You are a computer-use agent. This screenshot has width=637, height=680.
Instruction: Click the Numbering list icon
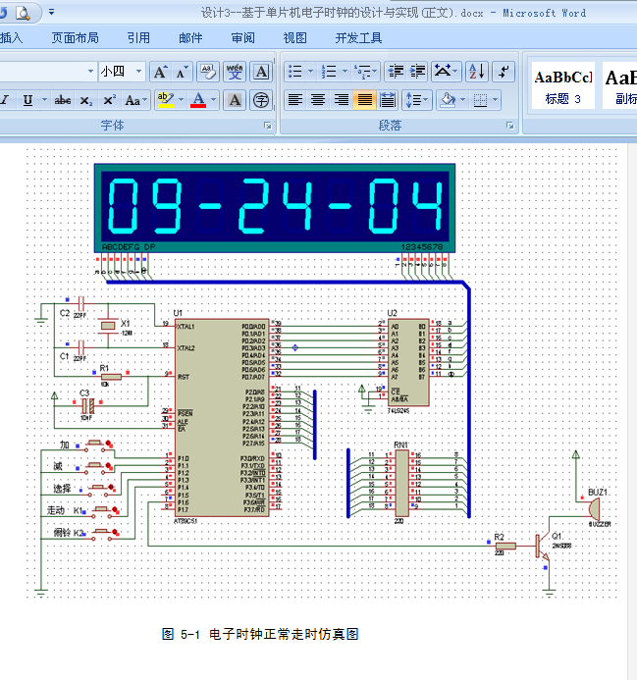[329, 72]
